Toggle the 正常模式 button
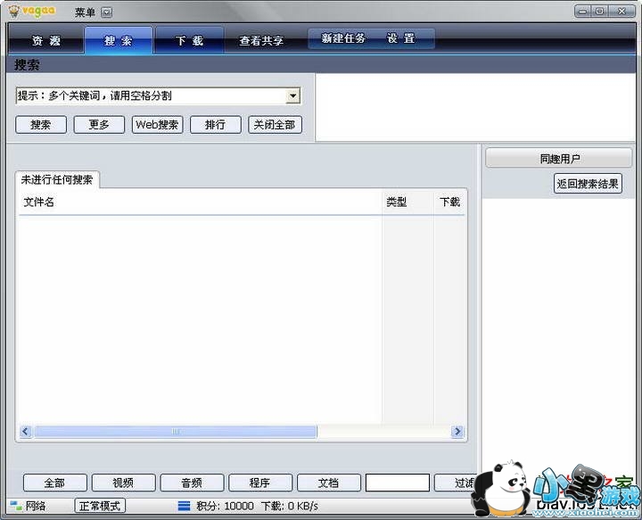The image size is (642, 520). pyautogui.click(x=100, y=506)
